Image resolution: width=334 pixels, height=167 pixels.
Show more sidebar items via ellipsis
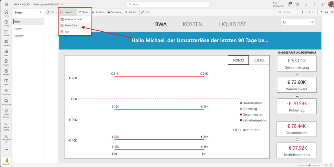pyautogui.click(x=6, y=149)
